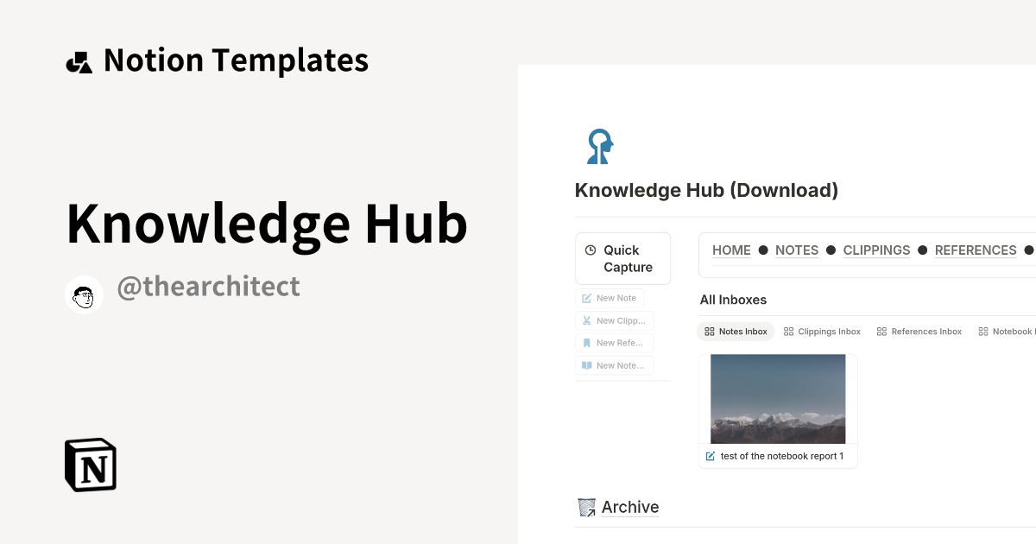Viewport: 1036px width, 544px height.
Task: Switch to the References Inbox view
Action: (919, 331)
